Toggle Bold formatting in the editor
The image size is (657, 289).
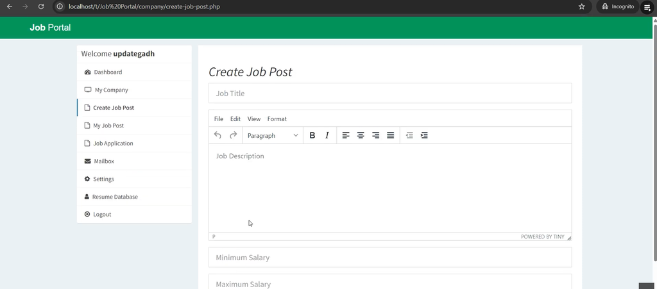click(312, 135)
